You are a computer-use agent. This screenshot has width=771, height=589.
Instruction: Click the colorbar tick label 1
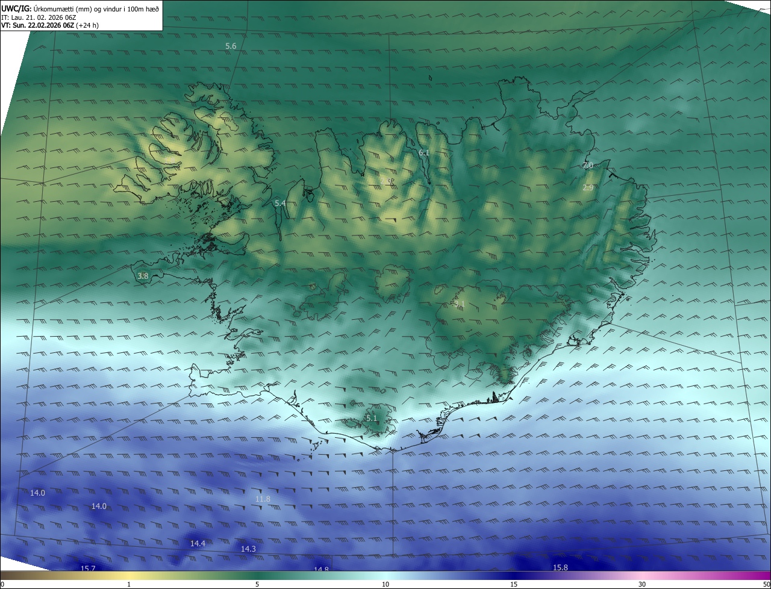pyautogui.click(x=129, y=584)
